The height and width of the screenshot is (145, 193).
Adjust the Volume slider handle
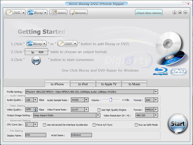click(x=110, y=100)
